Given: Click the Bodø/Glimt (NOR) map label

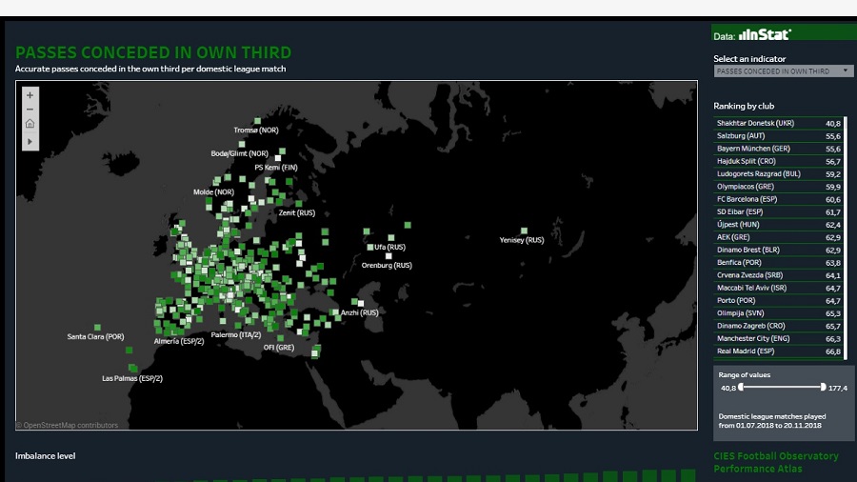Looking at the screenshot, I should (x=239, y=153).
